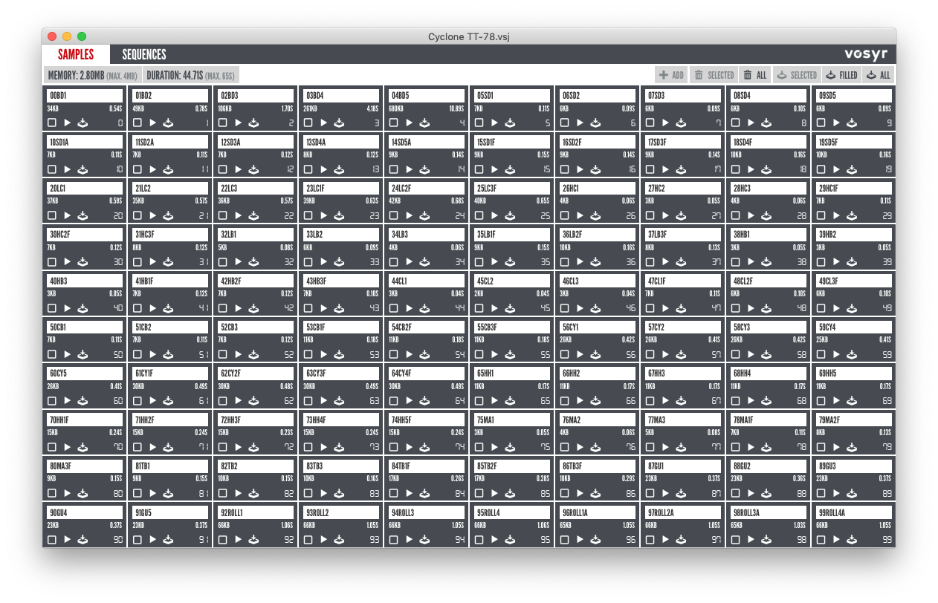Image resolution: width=938 pixels, height=603 pixels.
Task: Download the 23LC1F sample
Action: (x=339, y=215)
